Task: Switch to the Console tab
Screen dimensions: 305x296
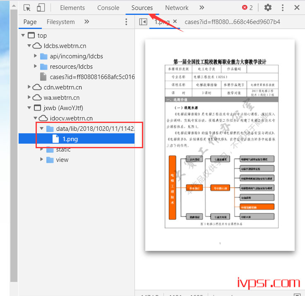Action: (x=108, y=8)
